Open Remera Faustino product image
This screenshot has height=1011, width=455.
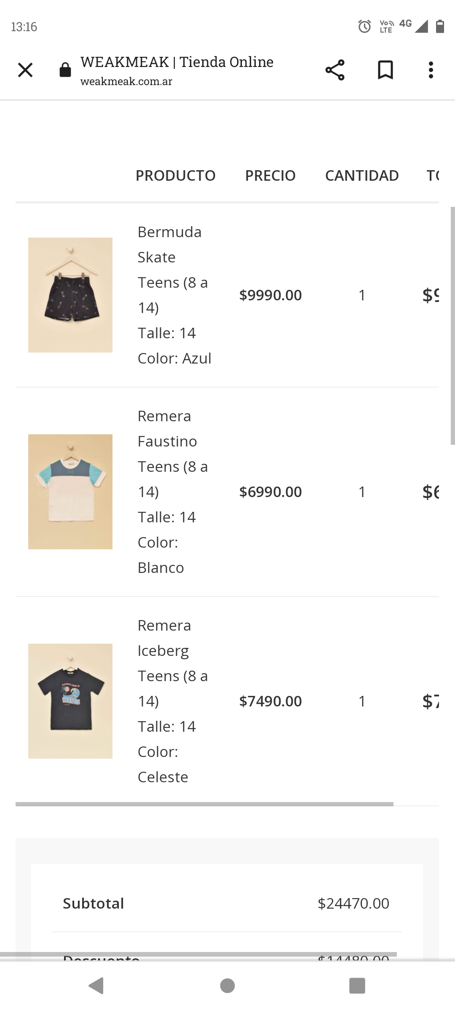point(70,492)
